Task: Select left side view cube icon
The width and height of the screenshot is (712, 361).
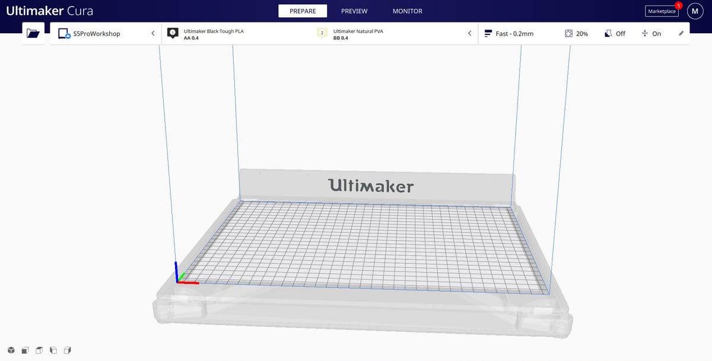Action: (53, 350)
